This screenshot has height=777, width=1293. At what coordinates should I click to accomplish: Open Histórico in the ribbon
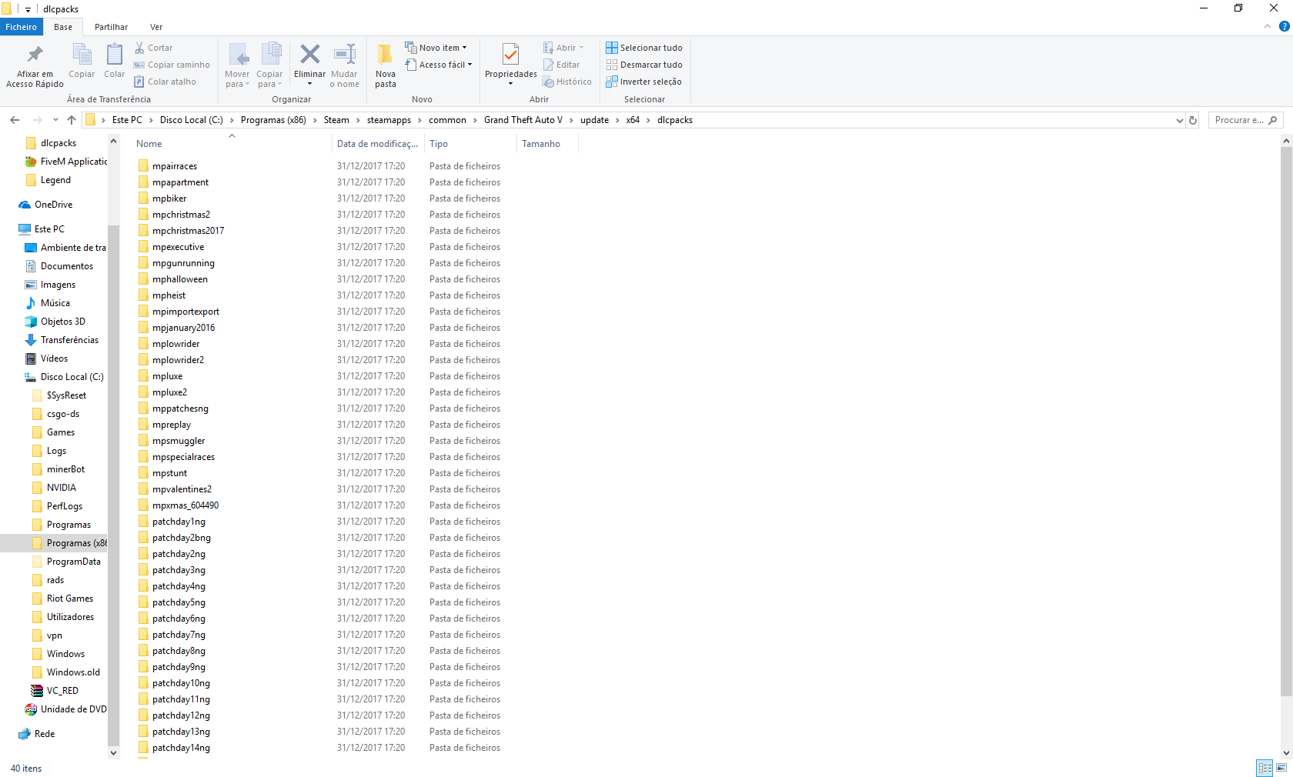pyautogui.click(x=566, y=82)
